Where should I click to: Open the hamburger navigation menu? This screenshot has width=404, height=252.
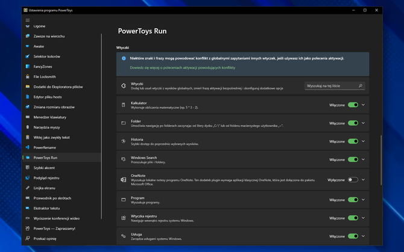point(28,20)
